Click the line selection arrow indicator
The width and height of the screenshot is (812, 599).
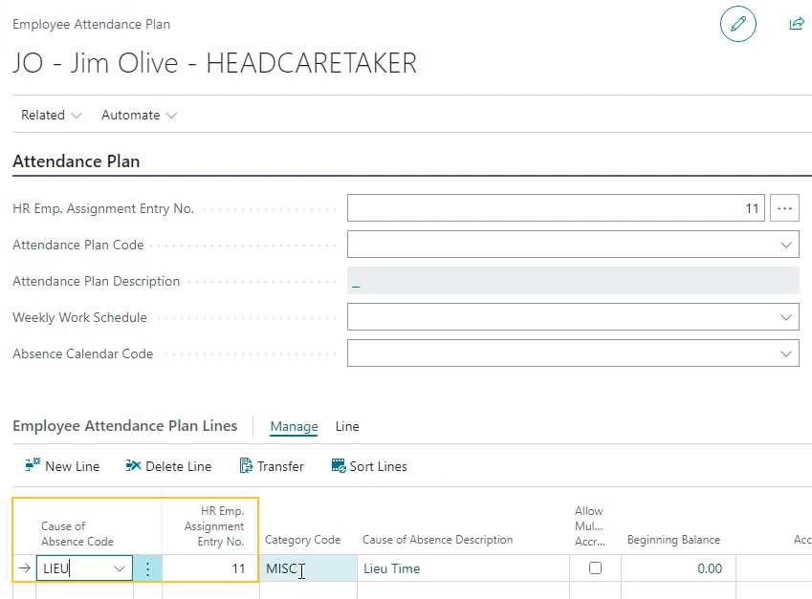tap(23, 568)
